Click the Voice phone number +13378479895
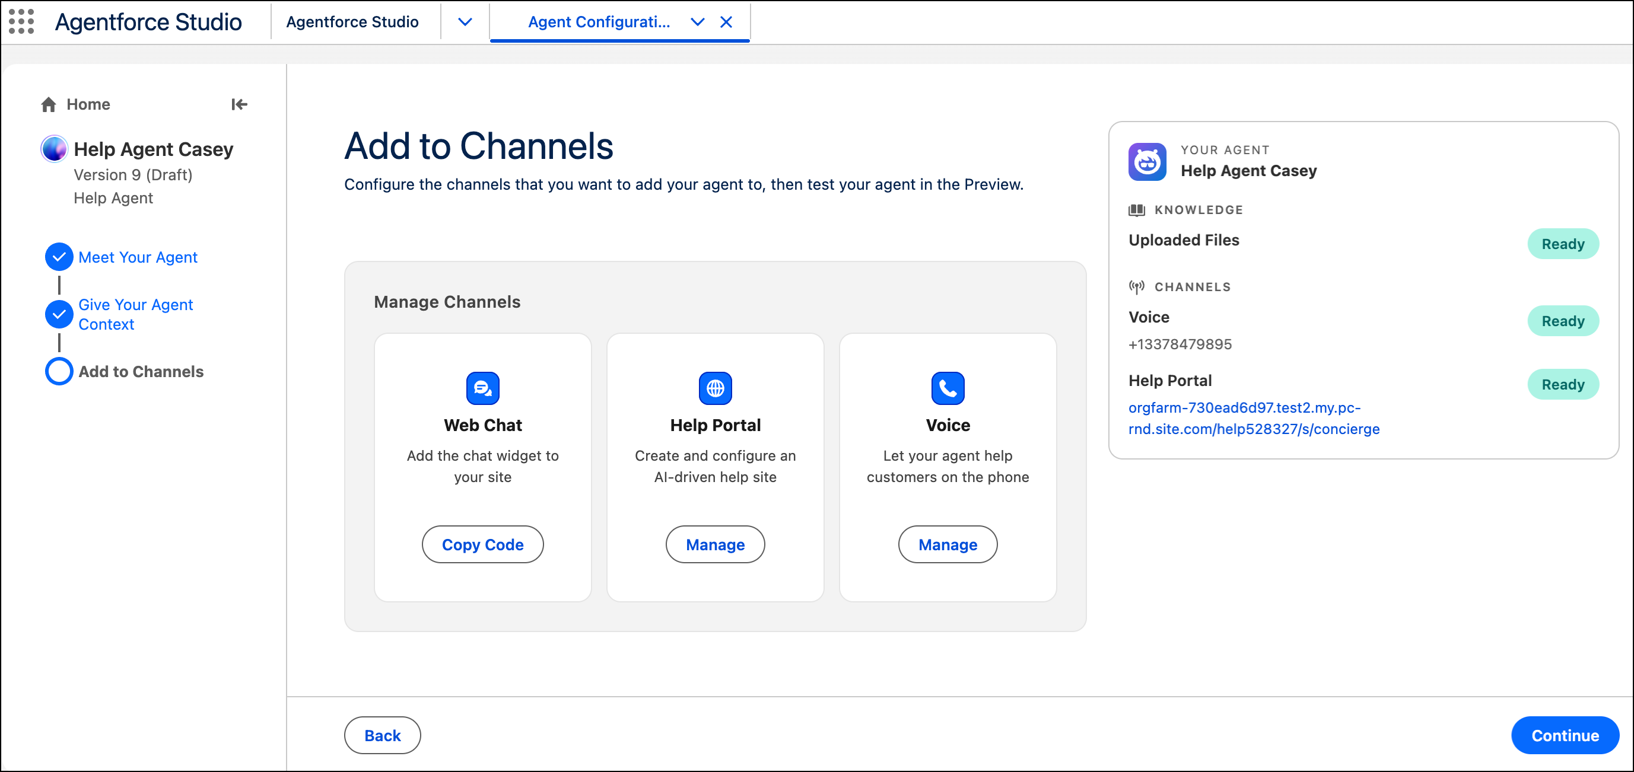Screen dimensions: 1634x772 click(x=1180, y=344)
